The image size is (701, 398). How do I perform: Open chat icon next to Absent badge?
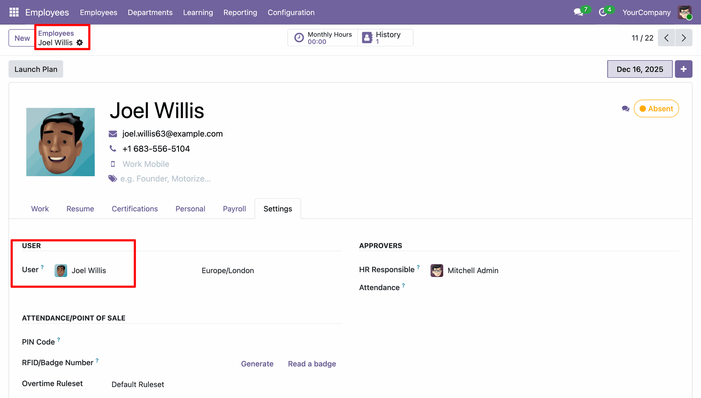pos(625,109)
